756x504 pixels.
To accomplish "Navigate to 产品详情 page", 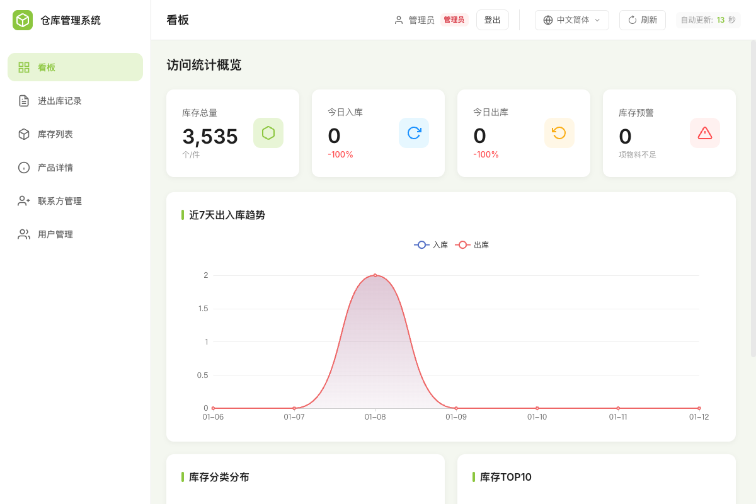I will pyautogui.click(x=76, y=168).
